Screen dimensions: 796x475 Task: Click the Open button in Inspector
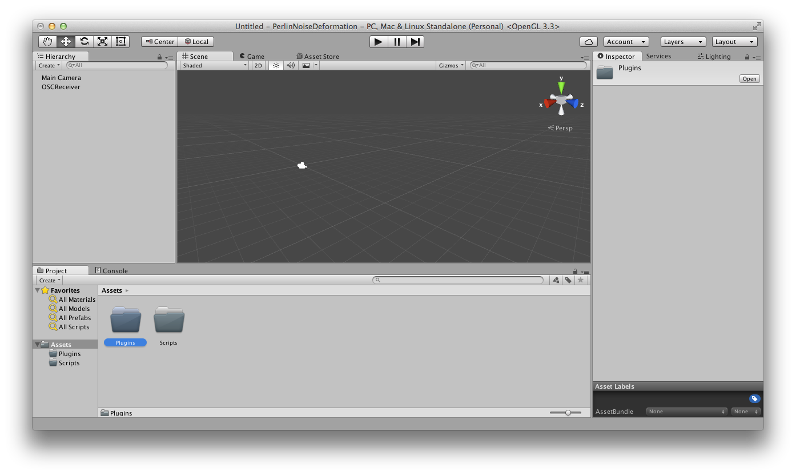750,79
